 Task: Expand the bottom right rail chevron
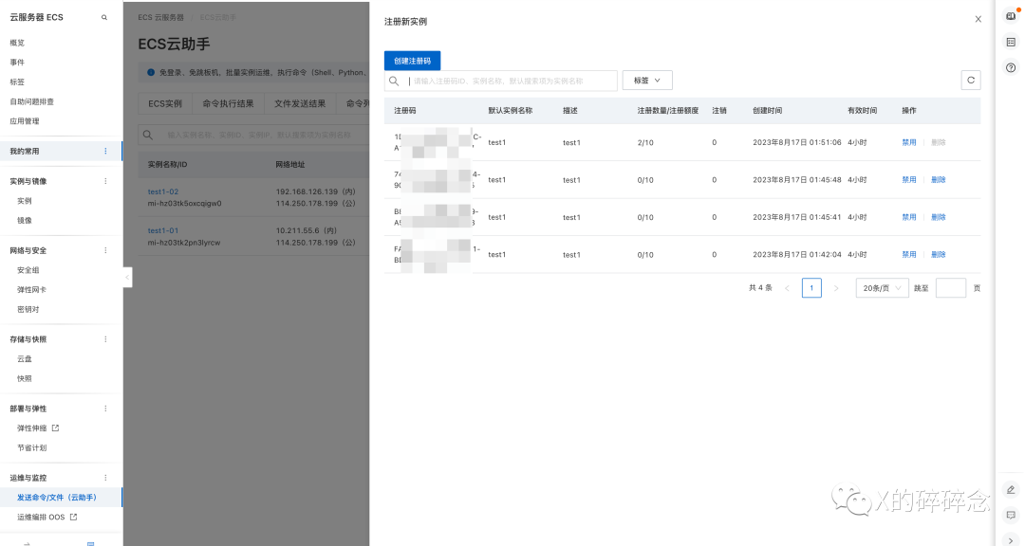1011,539
